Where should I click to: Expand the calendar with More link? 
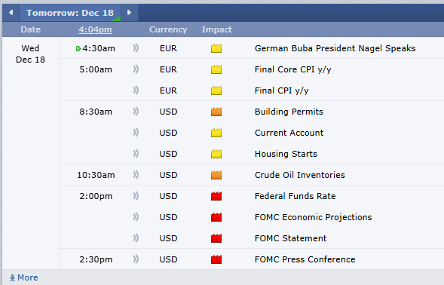point(24,277)
